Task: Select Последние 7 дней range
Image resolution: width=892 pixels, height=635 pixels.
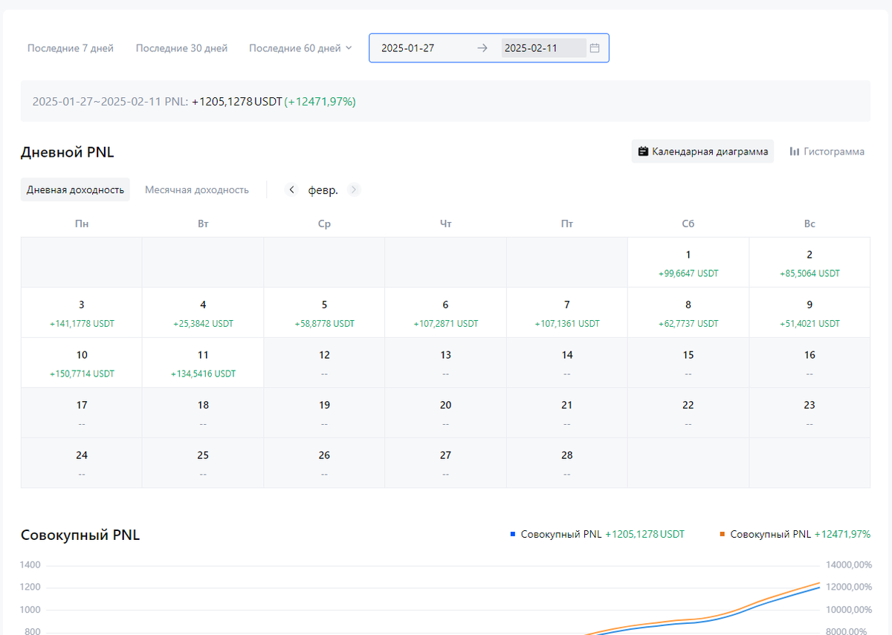Action: coord(71,48)
